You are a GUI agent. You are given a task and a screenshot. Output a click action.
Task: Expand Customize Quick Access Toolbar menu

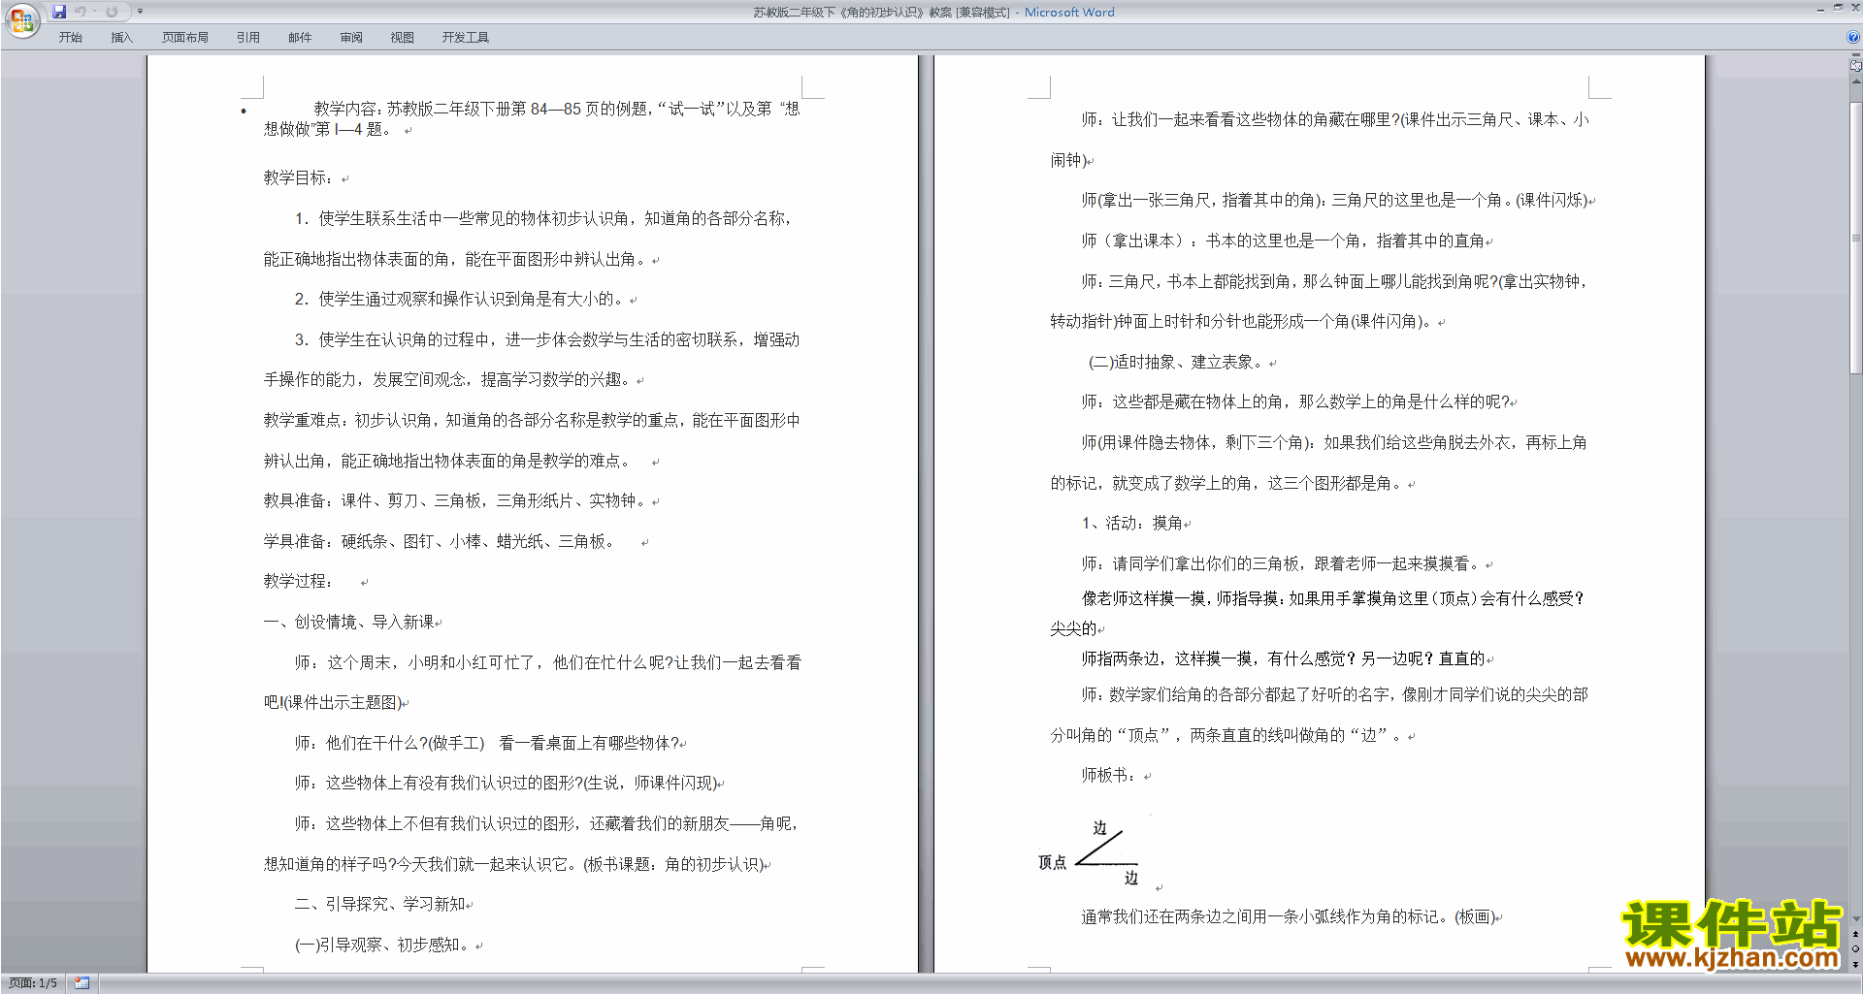click(x=140, y=12)
